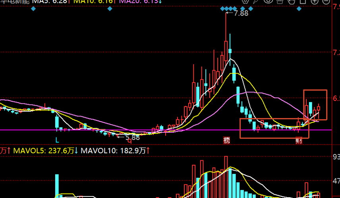Image resolution: width=340 pixels, height=198 pixels.
Task: Open the rightmost blue diamond info marker
Action: click(x=299, y=9)
